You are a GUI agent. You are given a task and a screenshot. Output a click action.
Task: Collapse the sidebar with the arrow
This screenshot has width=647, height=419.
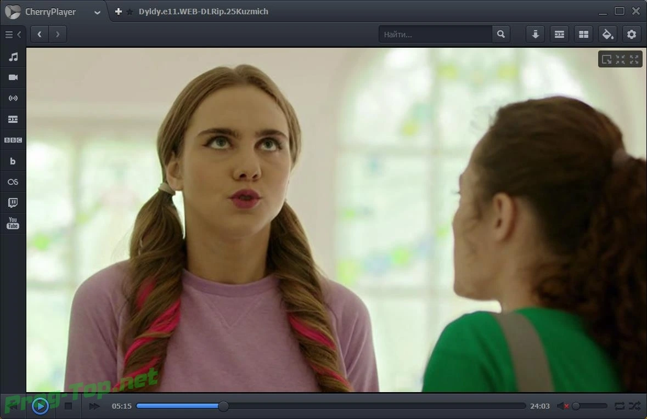(19, 35)
